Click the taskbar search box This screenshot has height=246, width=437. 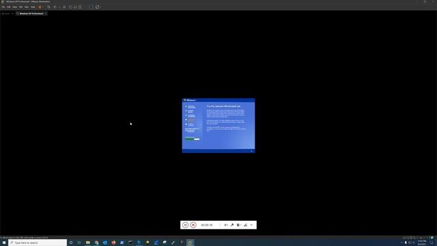click(38, 243)
